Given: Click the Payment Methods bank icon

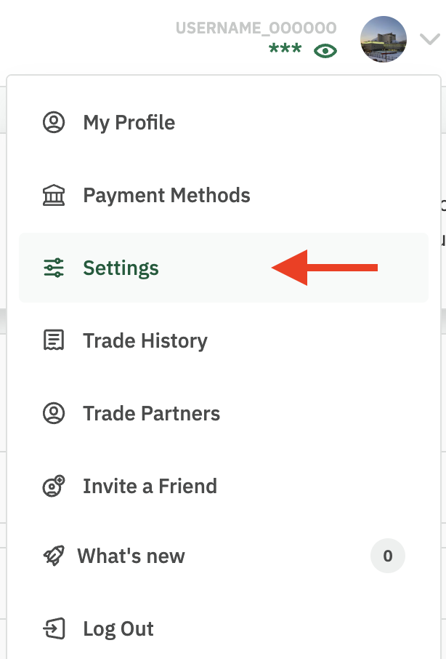Looking at the screenshot, I should click(x=54, y=195).
